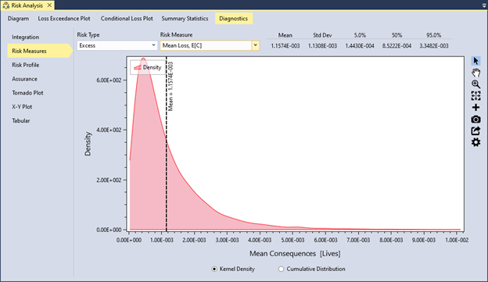Close the Risk Analysis tab

click(49, 5)
